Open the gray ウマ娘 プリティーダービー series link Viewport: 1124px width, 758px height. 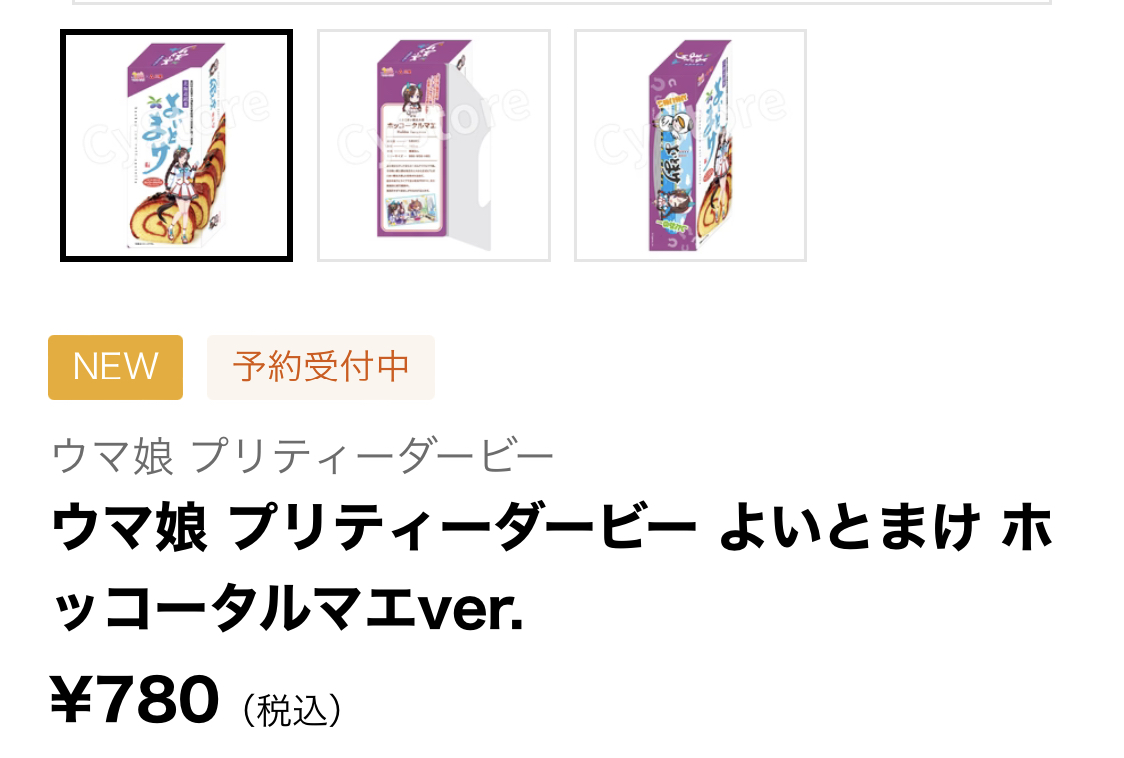coord(302,457)
